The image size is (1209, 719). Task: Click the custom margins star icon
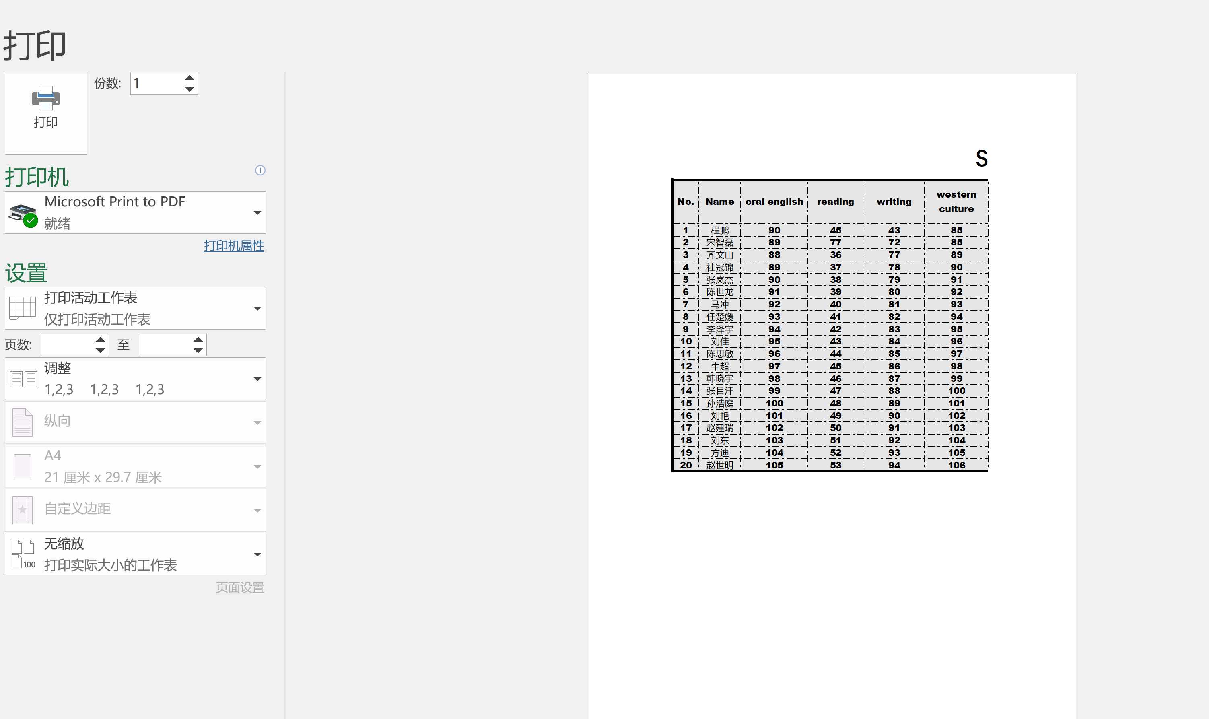[x=22, y=510]
